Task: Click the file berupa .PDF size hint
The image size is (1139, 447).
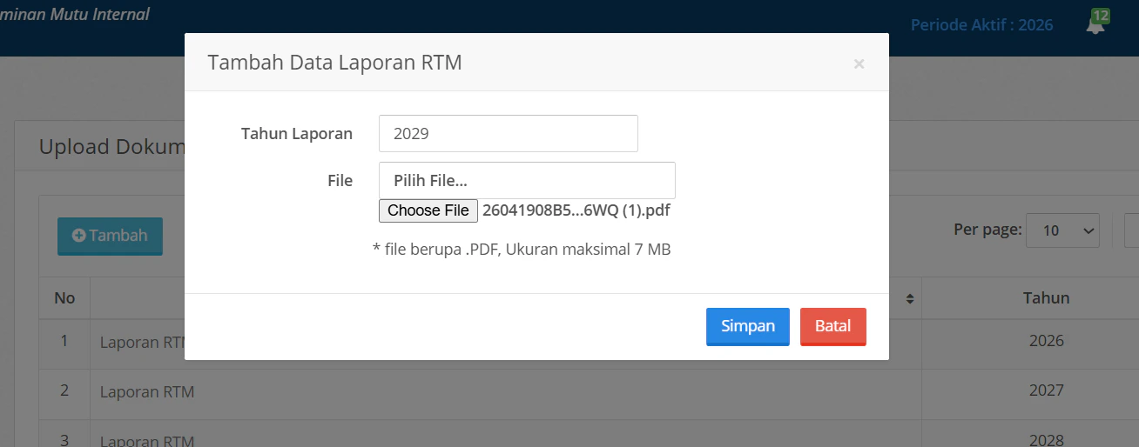Action: coord(522,250)
